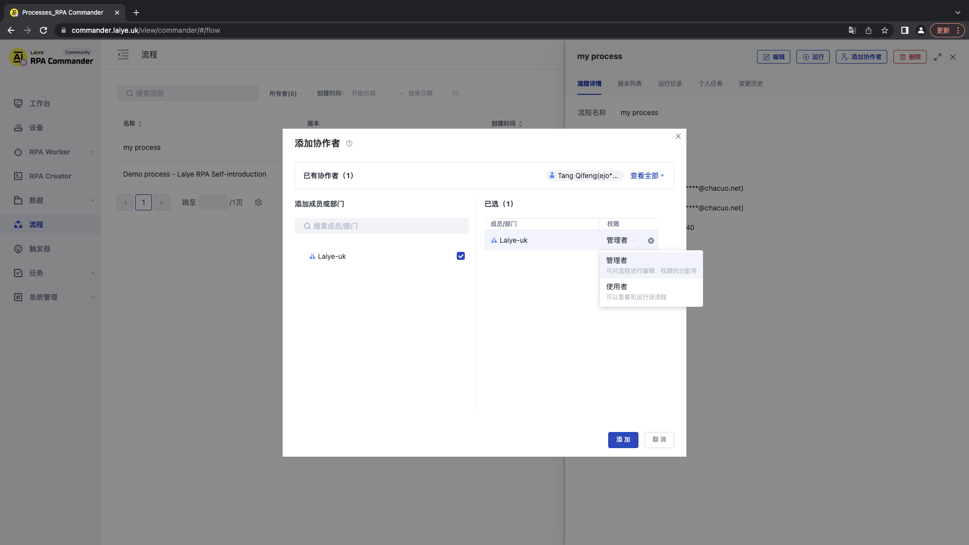969x545 pixels.
Task: Click collaborator tag Tang Qifeng
Action: point(585,176)
